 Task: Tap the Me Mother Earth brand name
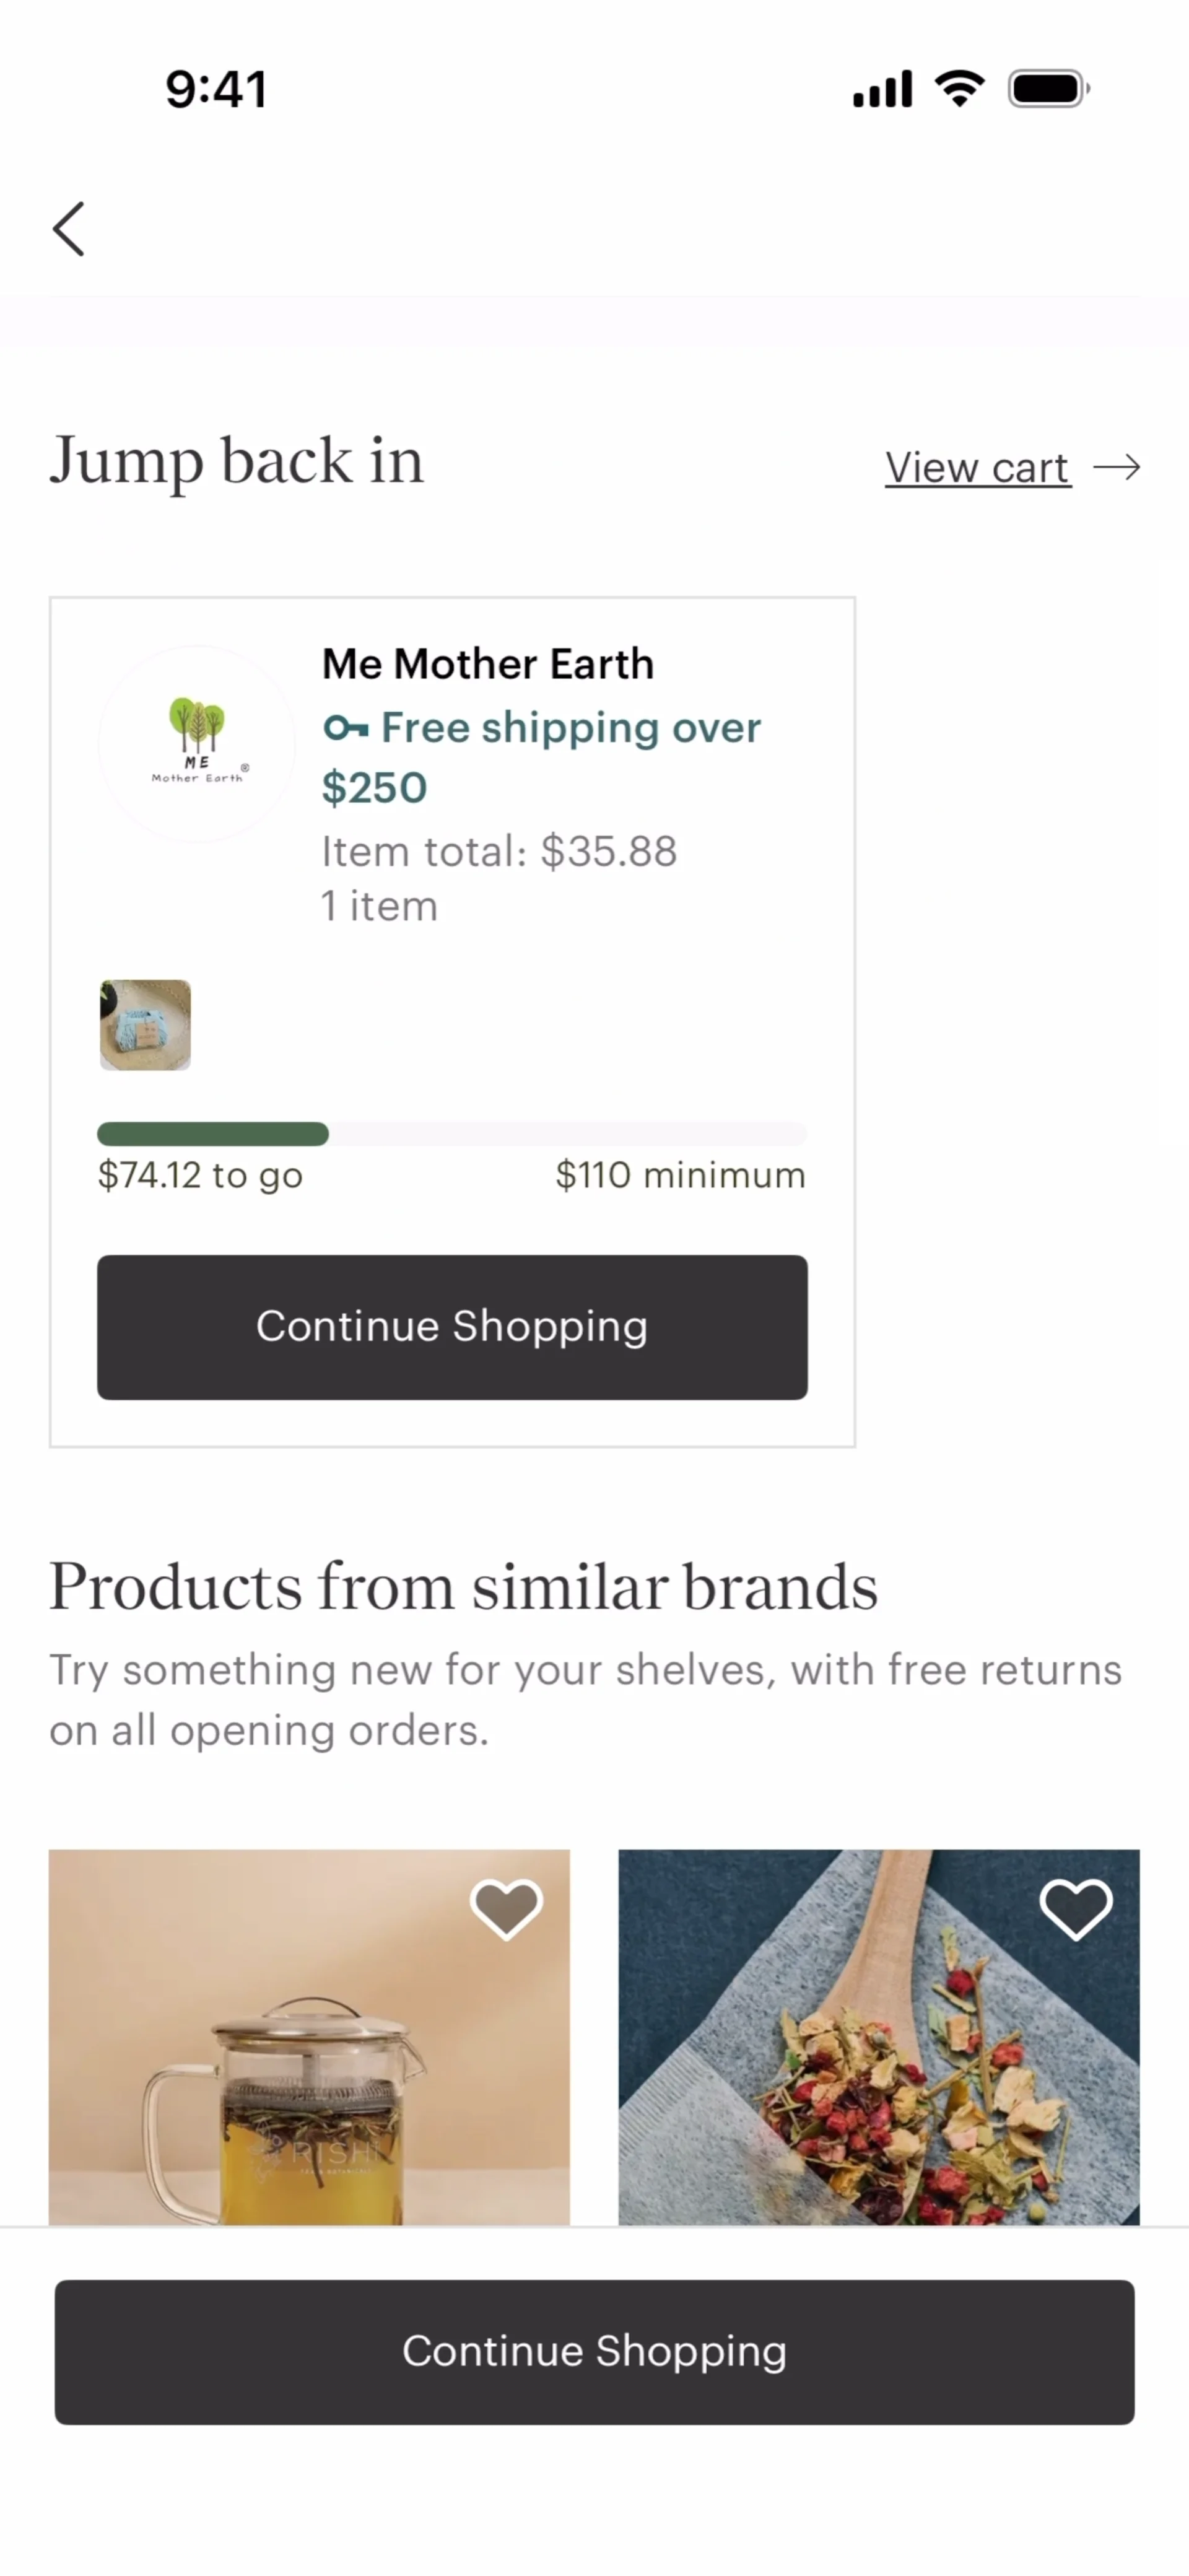(x=488, y=664)
